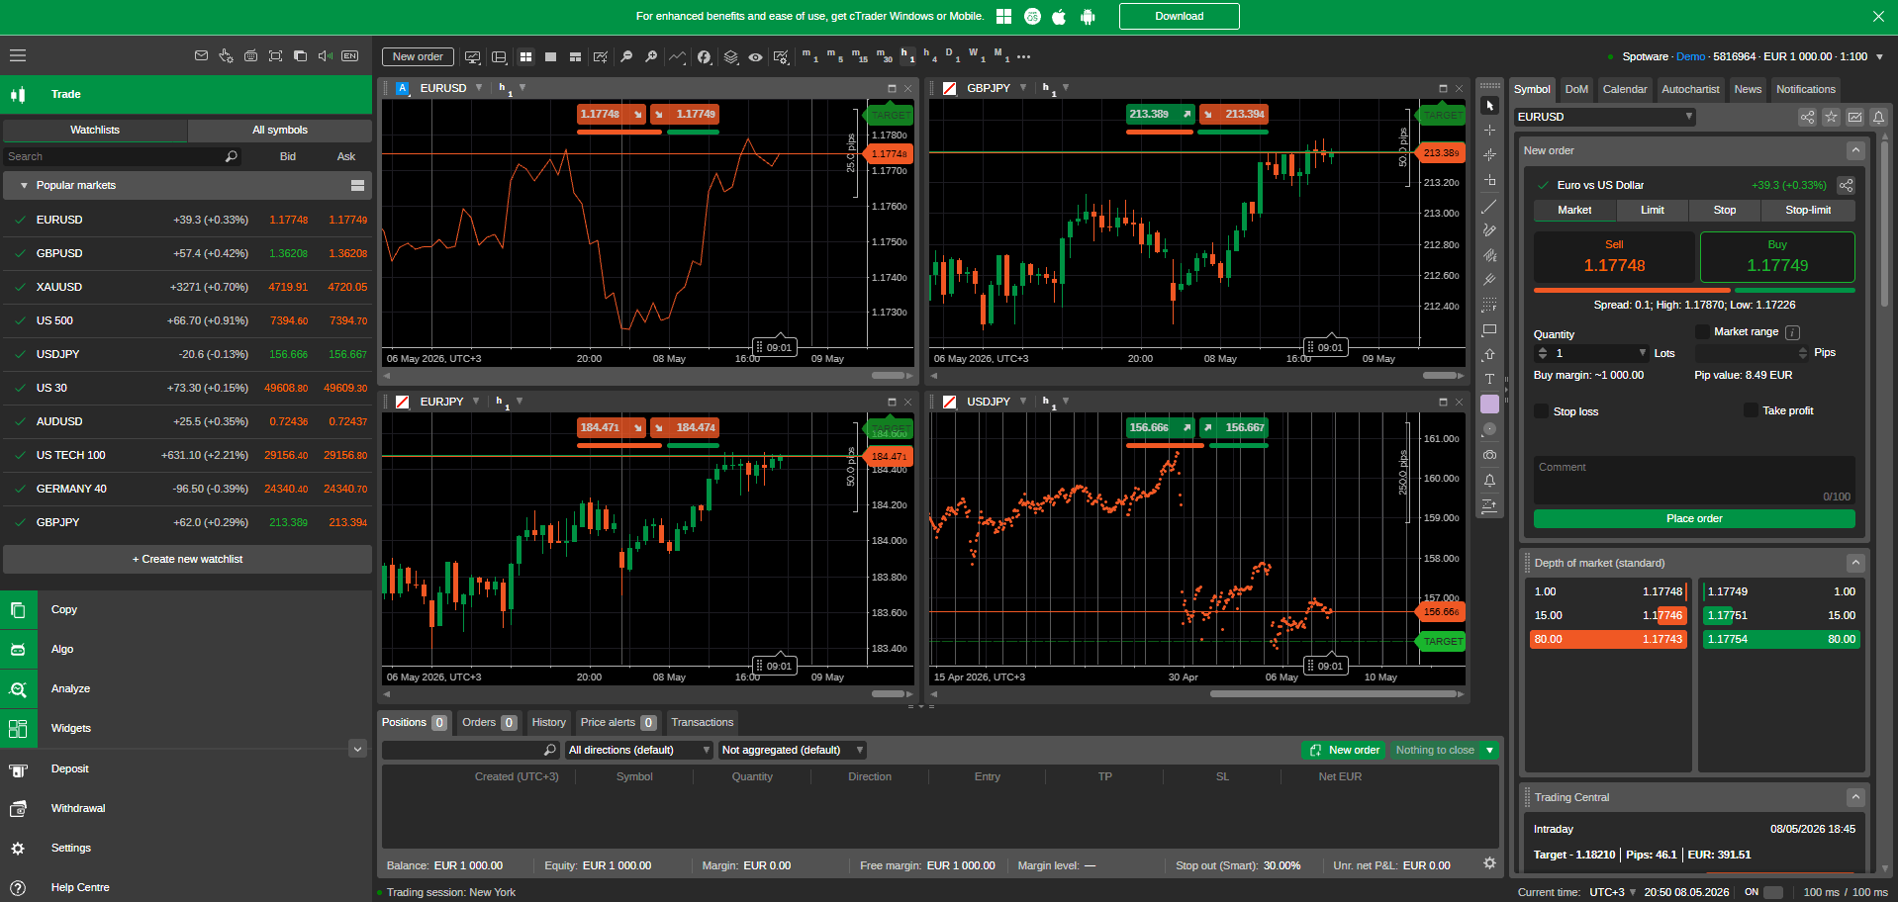Open the mail inbox icon
The height and width of the screenshot is (902, 1898).
point(201,55)
